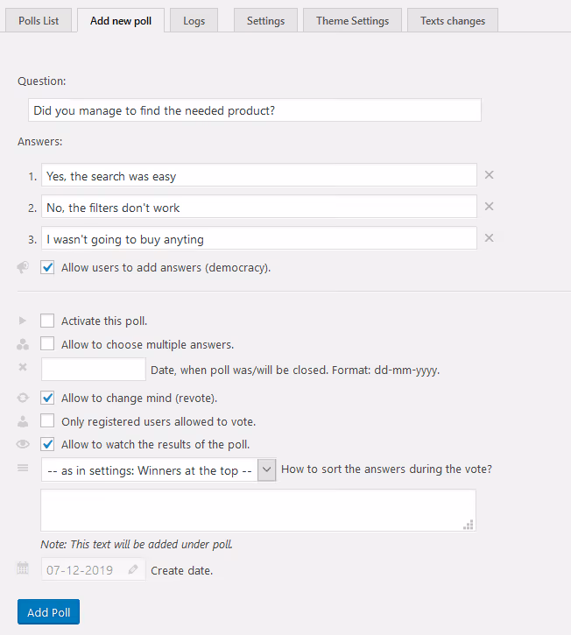Viewport: 571px width, 635px height.
Task: Click the revote arrows icon
Action: tap(23, 398)
